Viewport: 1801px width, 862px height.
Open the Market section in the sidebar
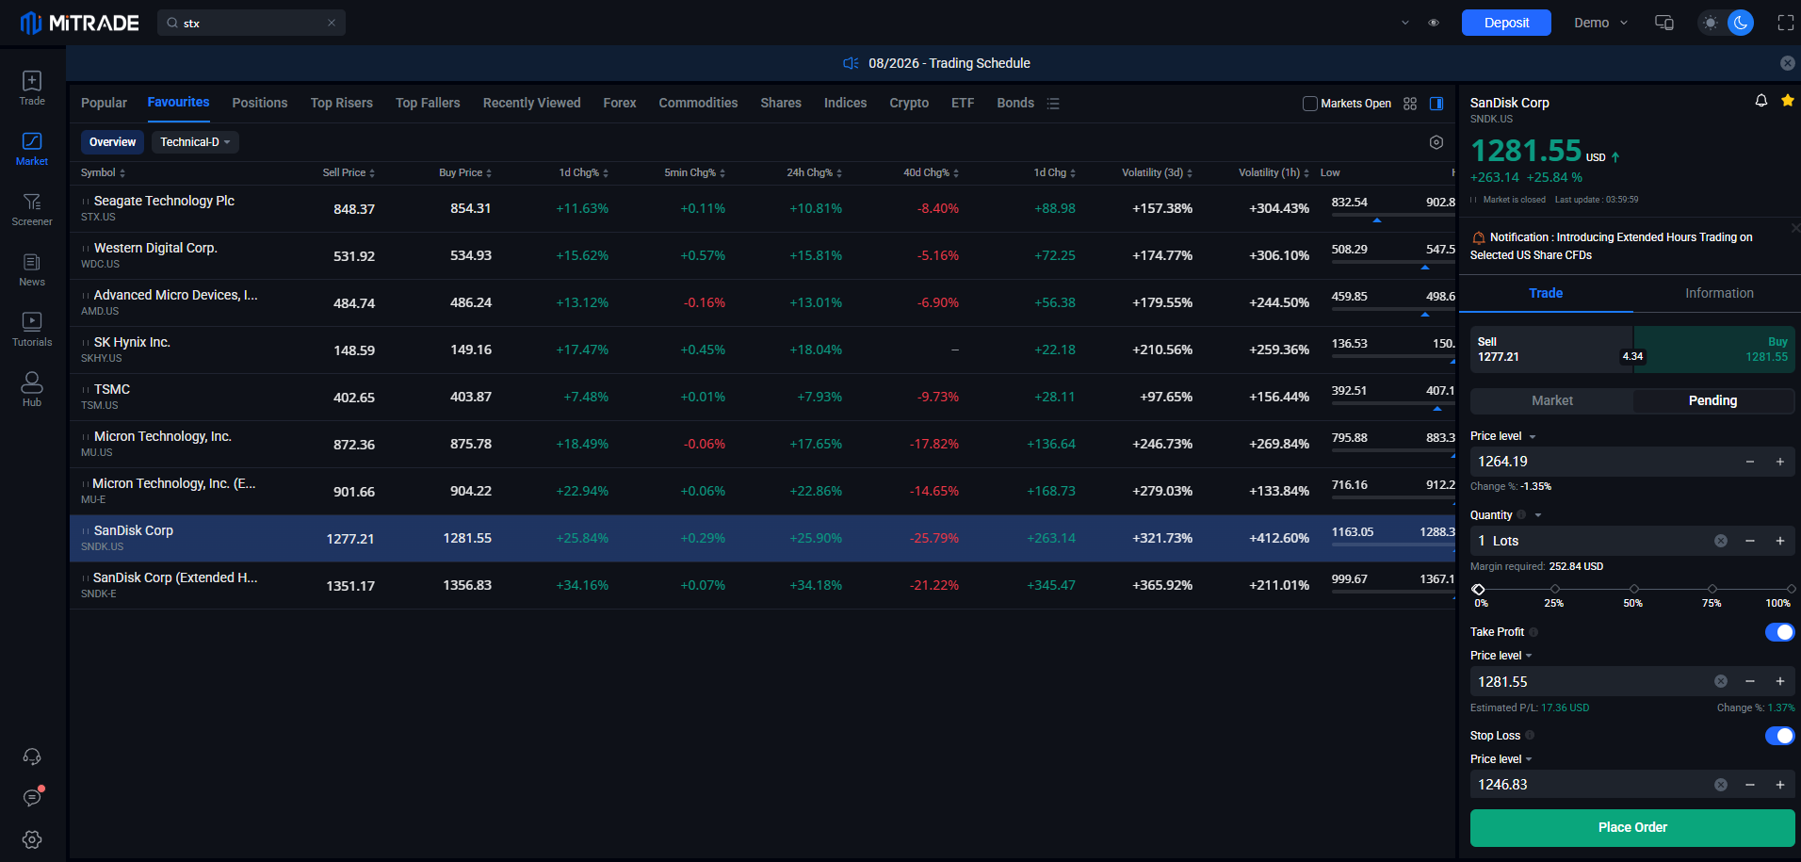(x=32, y=149)
